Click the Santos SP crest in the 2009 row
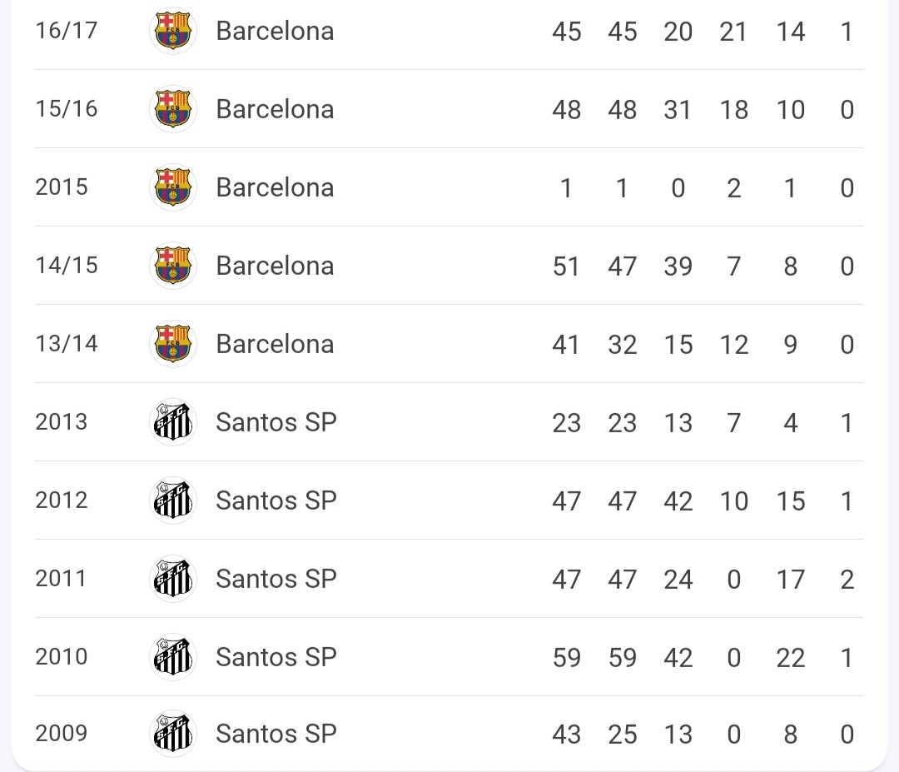Screen dimensions: 899x772 tap(172, 733)
